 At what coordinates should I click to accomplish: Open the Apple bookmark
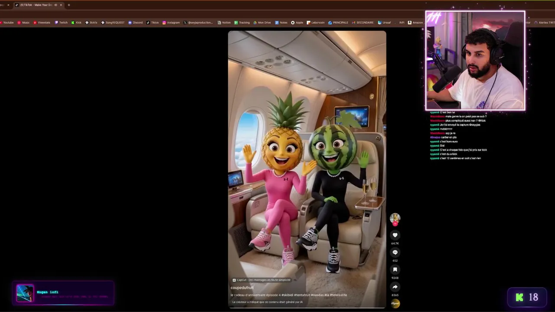[297, 23]
